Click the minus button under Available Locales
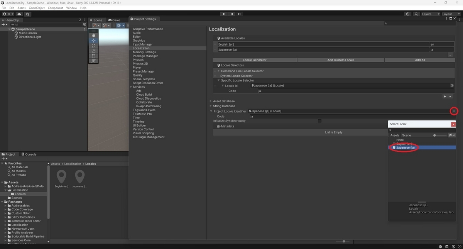This screenshot has width=463, height=249. tap(450, 55)
